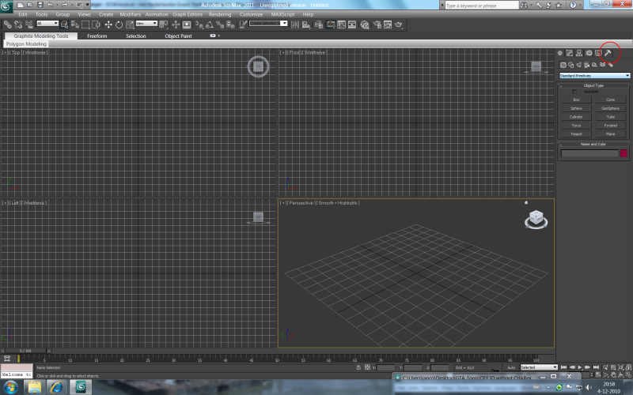Select the Helpers category icon in Create panel
Viewport: 633px width, 395px height.
coord(594,65)
